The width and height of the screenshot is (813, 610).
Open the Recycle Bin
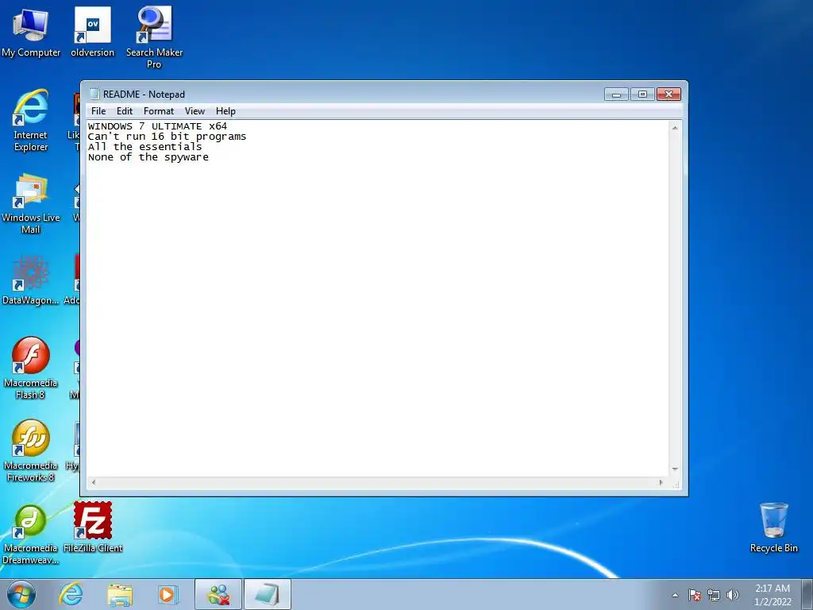point(773,527)
